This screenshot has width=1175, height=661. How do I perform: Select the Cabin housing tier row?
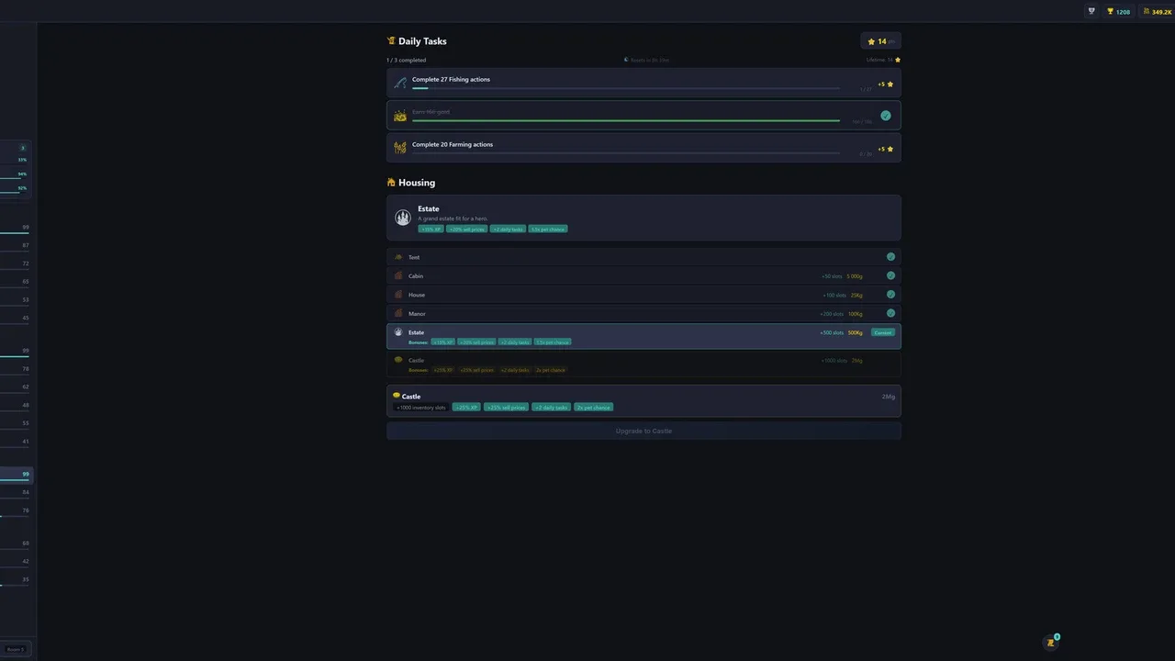(643, 275)
